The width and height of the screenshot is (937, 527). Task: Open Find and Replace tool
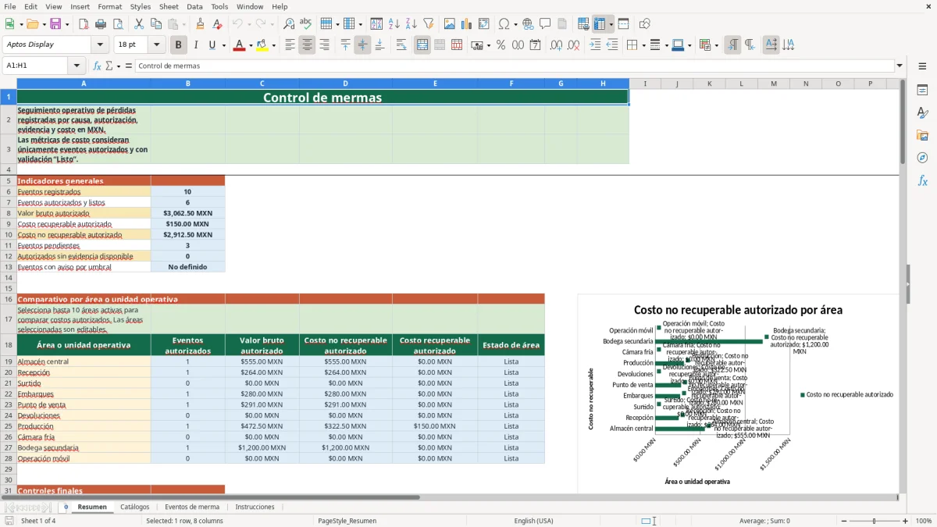coord(289,24)
